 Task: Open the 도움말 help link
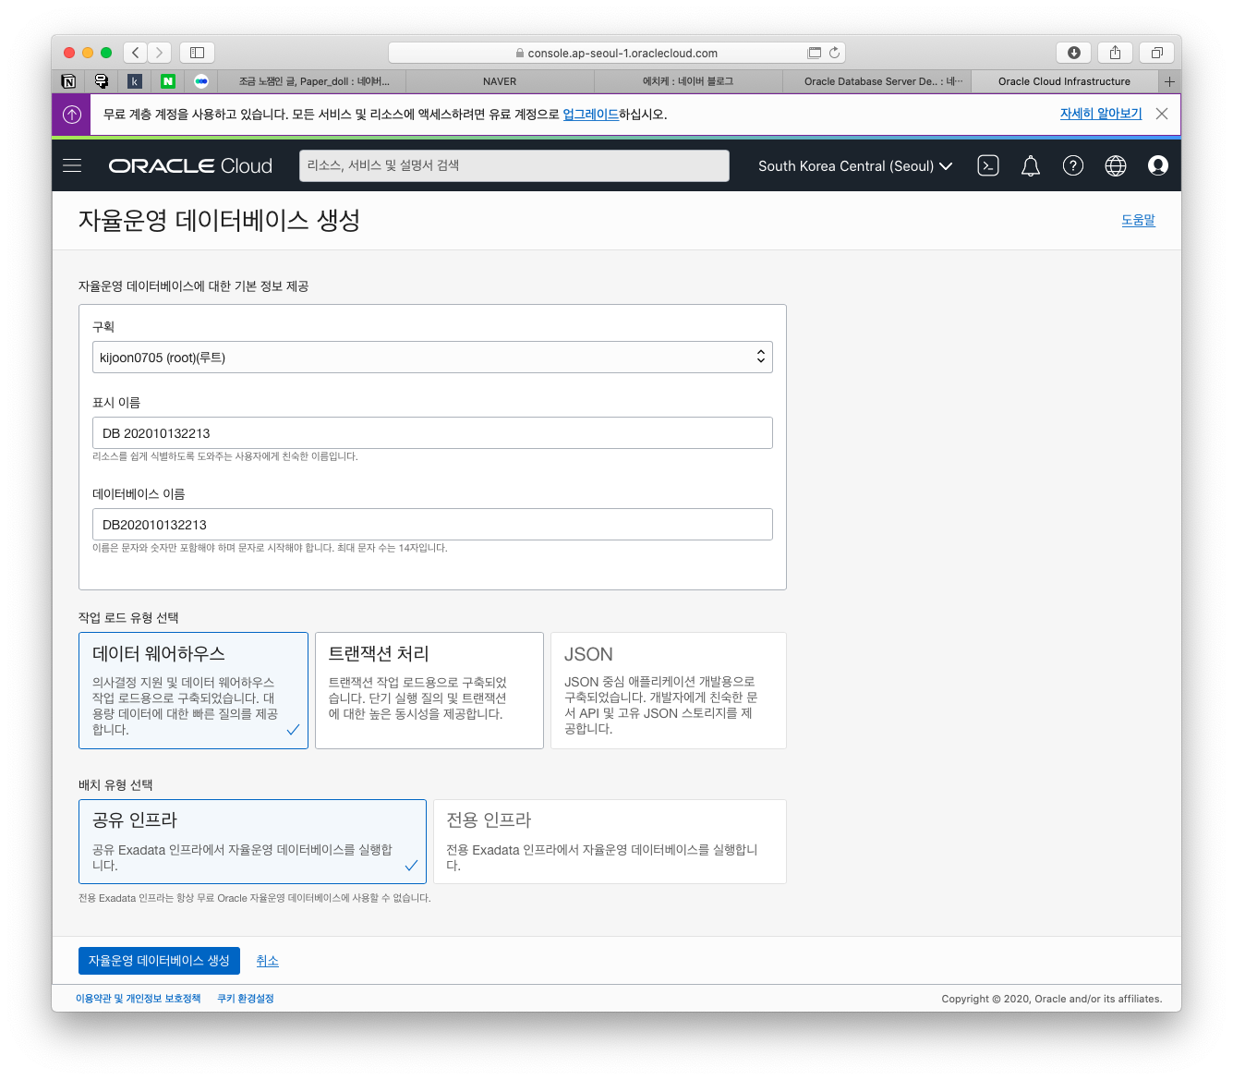[x=1138, y=220]
